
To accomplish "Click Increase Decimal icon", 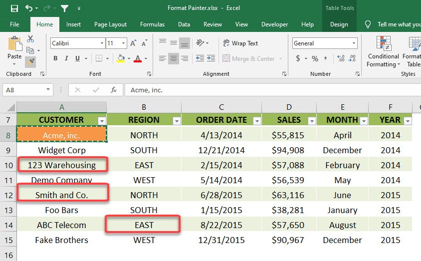I will pyautogui.click(x=341, y=58).
